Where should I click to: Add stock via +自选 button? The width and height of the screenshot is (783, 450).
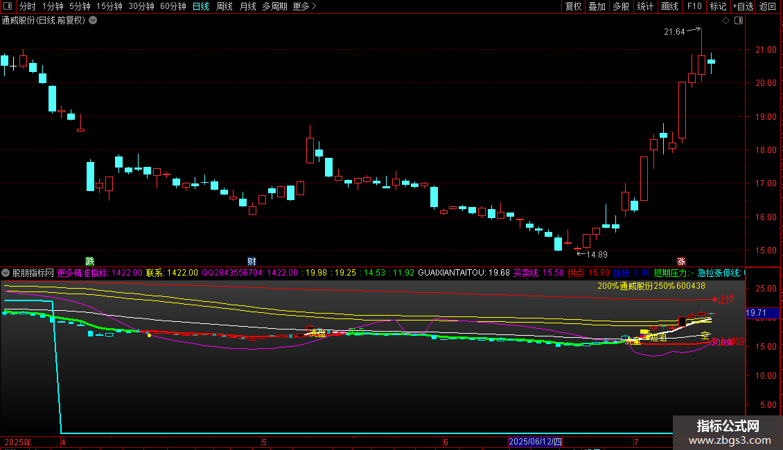[744, 6]
